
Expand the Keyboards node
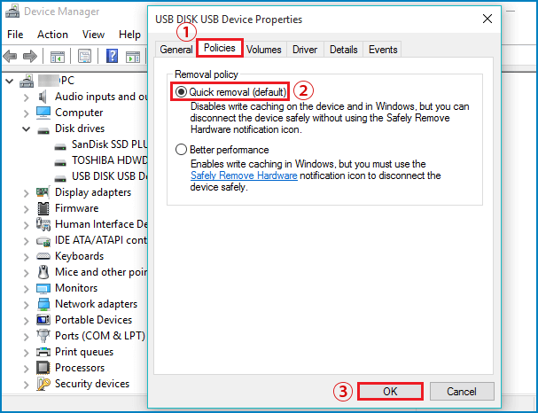tap(27, 257)
